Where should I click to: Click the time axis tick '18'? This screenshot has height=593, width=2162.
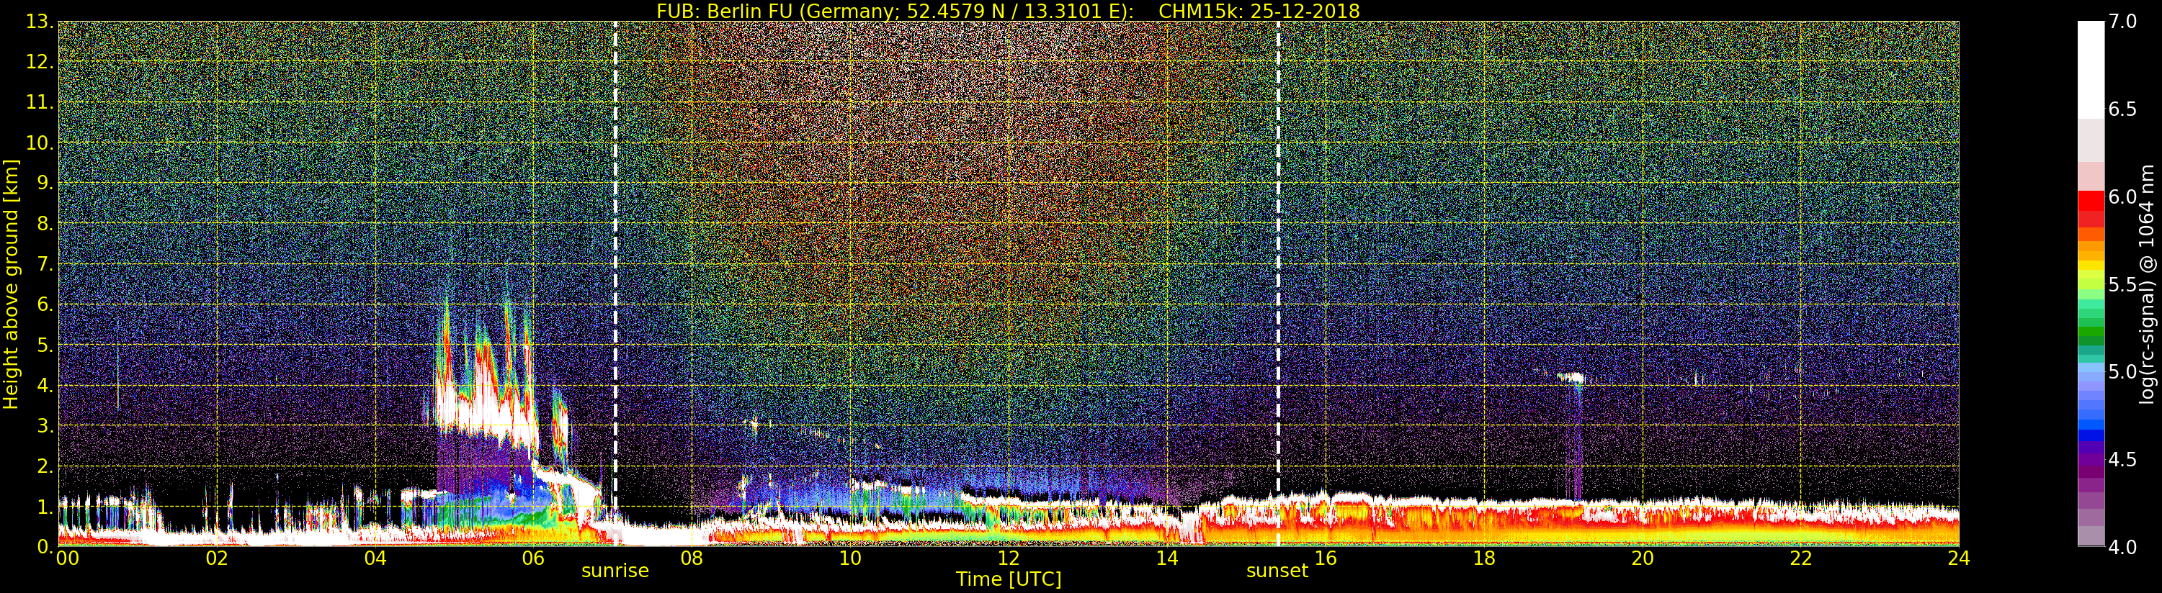point(1484,558)
